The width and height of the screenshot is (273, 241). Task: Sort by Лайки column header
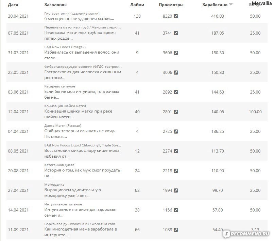[x=137, y=5]
